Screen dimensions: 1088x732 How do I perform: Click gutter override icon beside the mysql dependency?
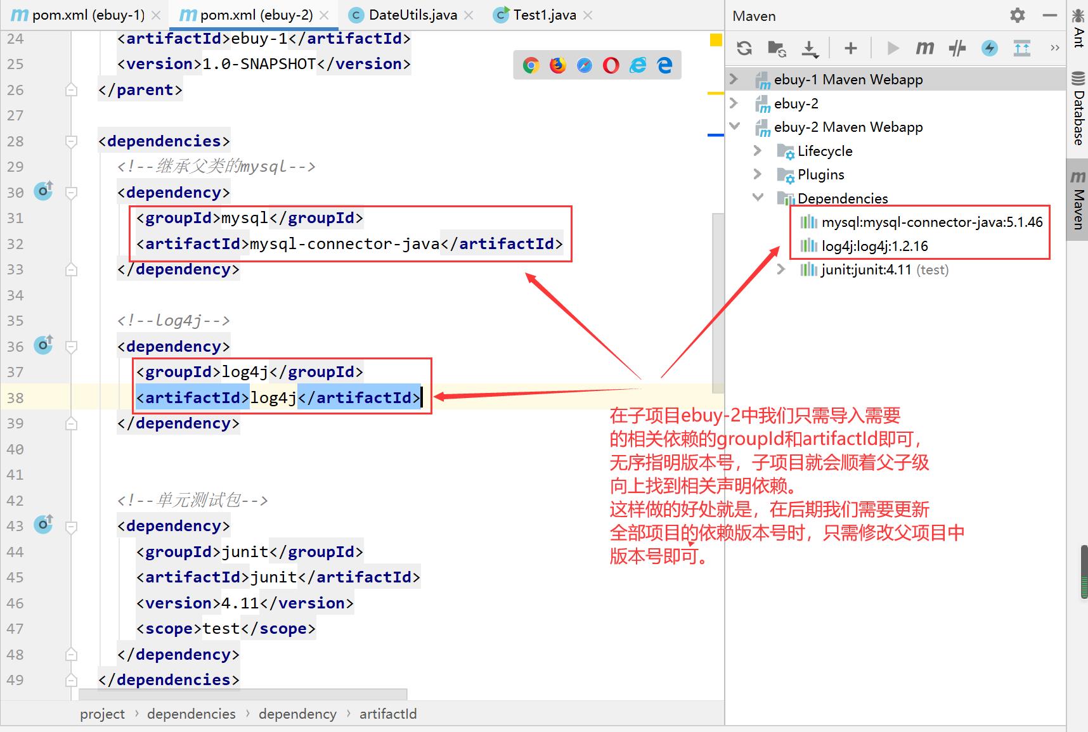(x=43, y=190)
